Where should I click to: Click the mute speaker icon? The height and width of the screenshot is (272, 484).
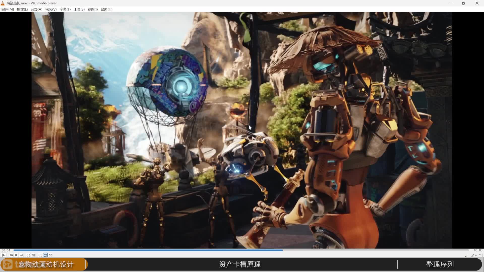(x=466, y=256)
